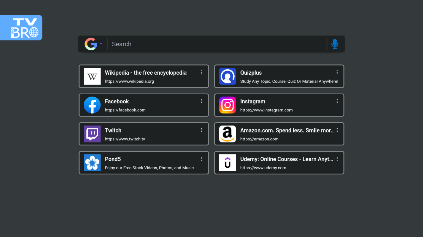Image resolution: width=423 pixels, height=237 pixels.
Task: Click the Pond5 flower icon
Action: pyautogui.click(x=92, y=163)
